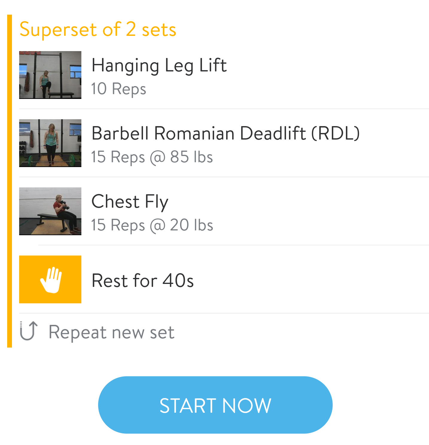Click the green barbell plate in deadlift thumbnail
Image resolution: width=429 pixels, height=445 pixels.
coord(72,160)
